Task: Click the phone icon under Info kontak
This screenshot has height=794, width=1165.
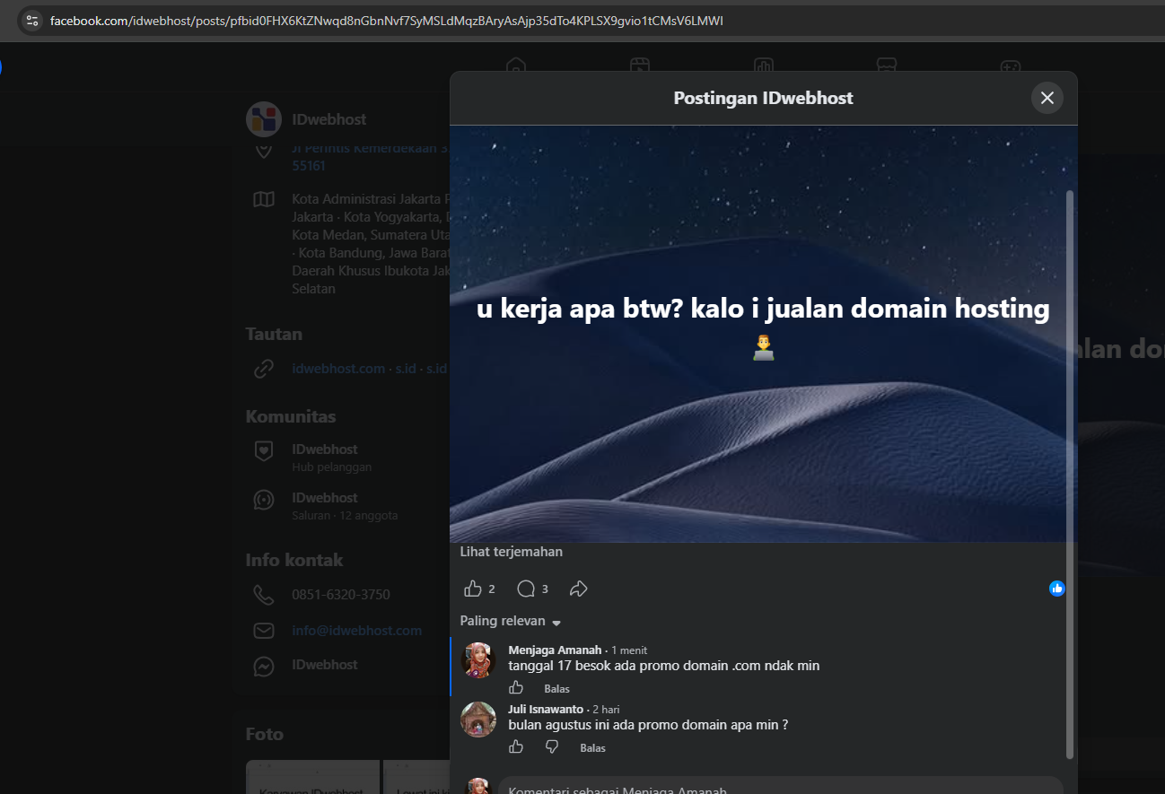Action: (x=264, y=594)
